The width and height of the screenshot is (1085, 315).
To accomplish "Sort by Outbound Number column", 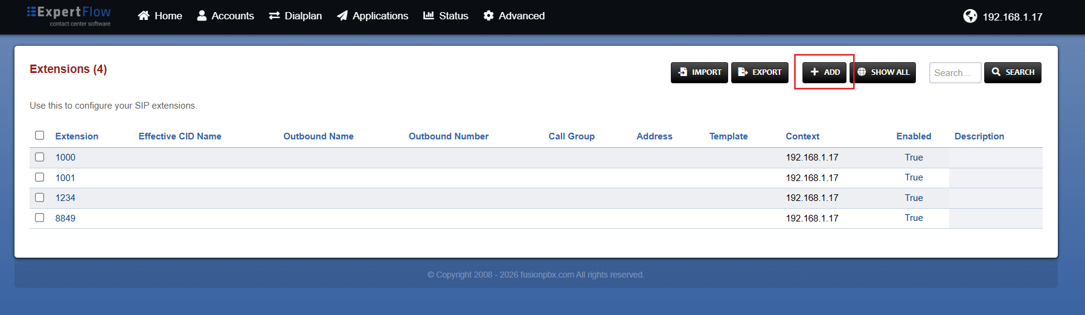I will pos(449,136).
